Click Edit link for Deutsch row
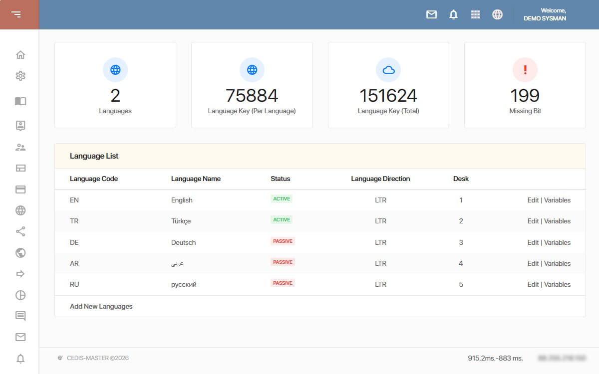Image resolution: width=599 pixels, height=374 pixels. pyautogui.click(x=533, y=242)
